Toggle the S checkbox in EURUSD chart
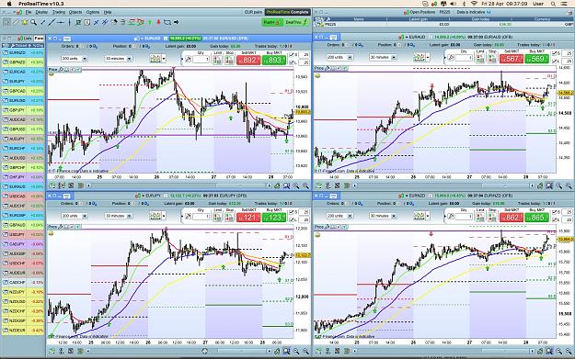 point(292,55)
